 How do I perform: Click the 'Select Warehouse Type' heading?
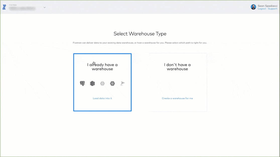[140, 34]
